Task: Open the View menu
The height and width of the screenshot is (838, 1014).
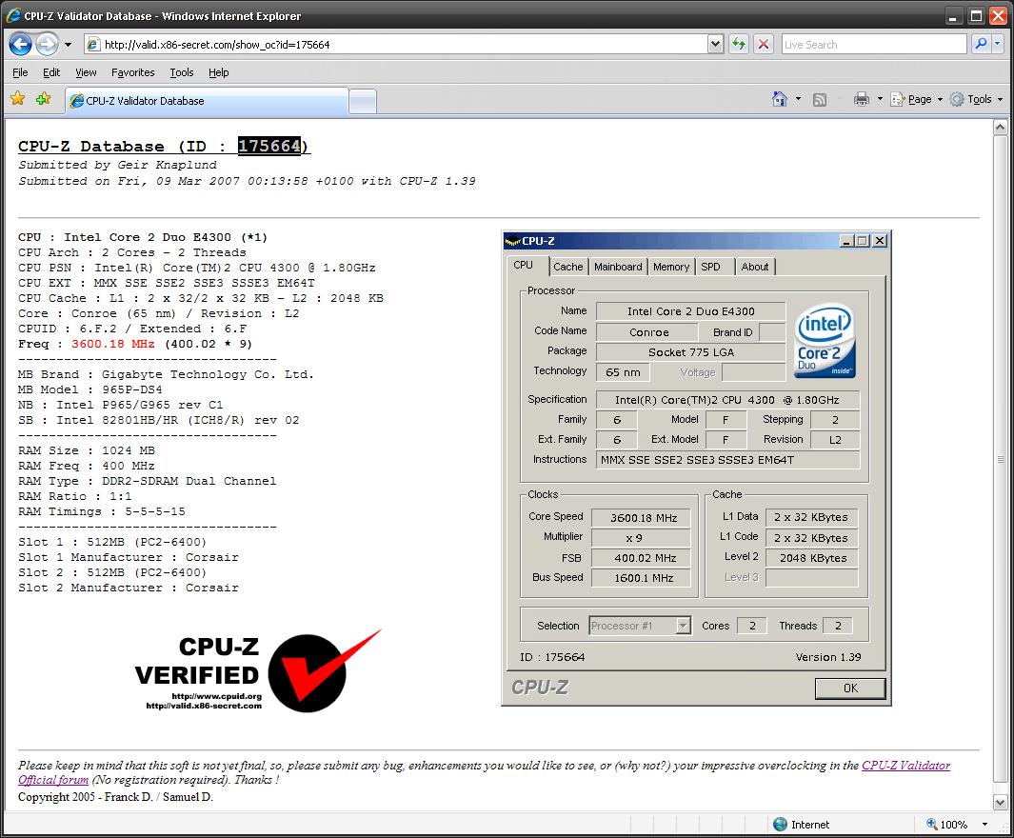Action: 86,72
